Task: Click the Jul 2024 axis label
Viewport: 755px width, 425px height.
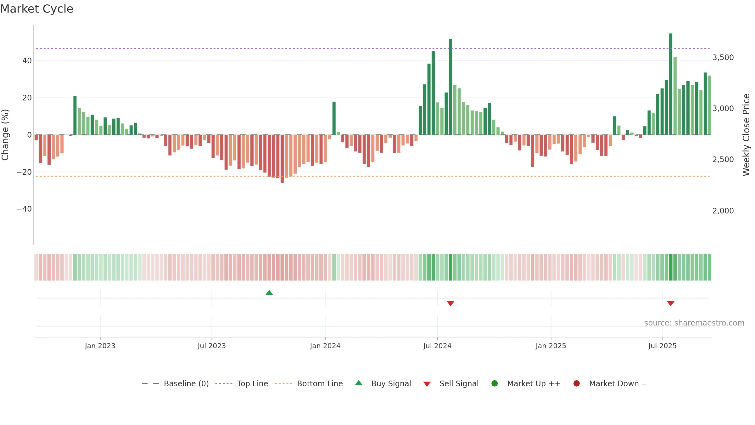Action: (437, 346)
